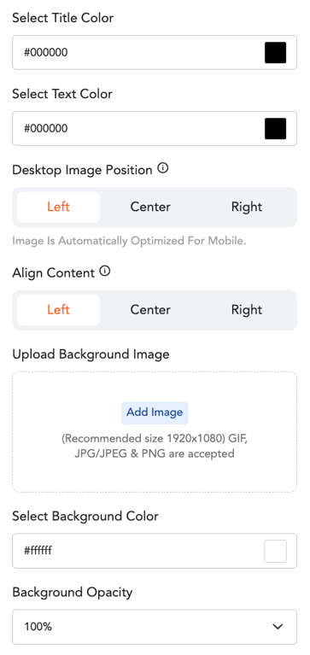This screenshot has width=310, height=655.
Task: Set Desktop Image Position to Left
Action: coord(58,208)
